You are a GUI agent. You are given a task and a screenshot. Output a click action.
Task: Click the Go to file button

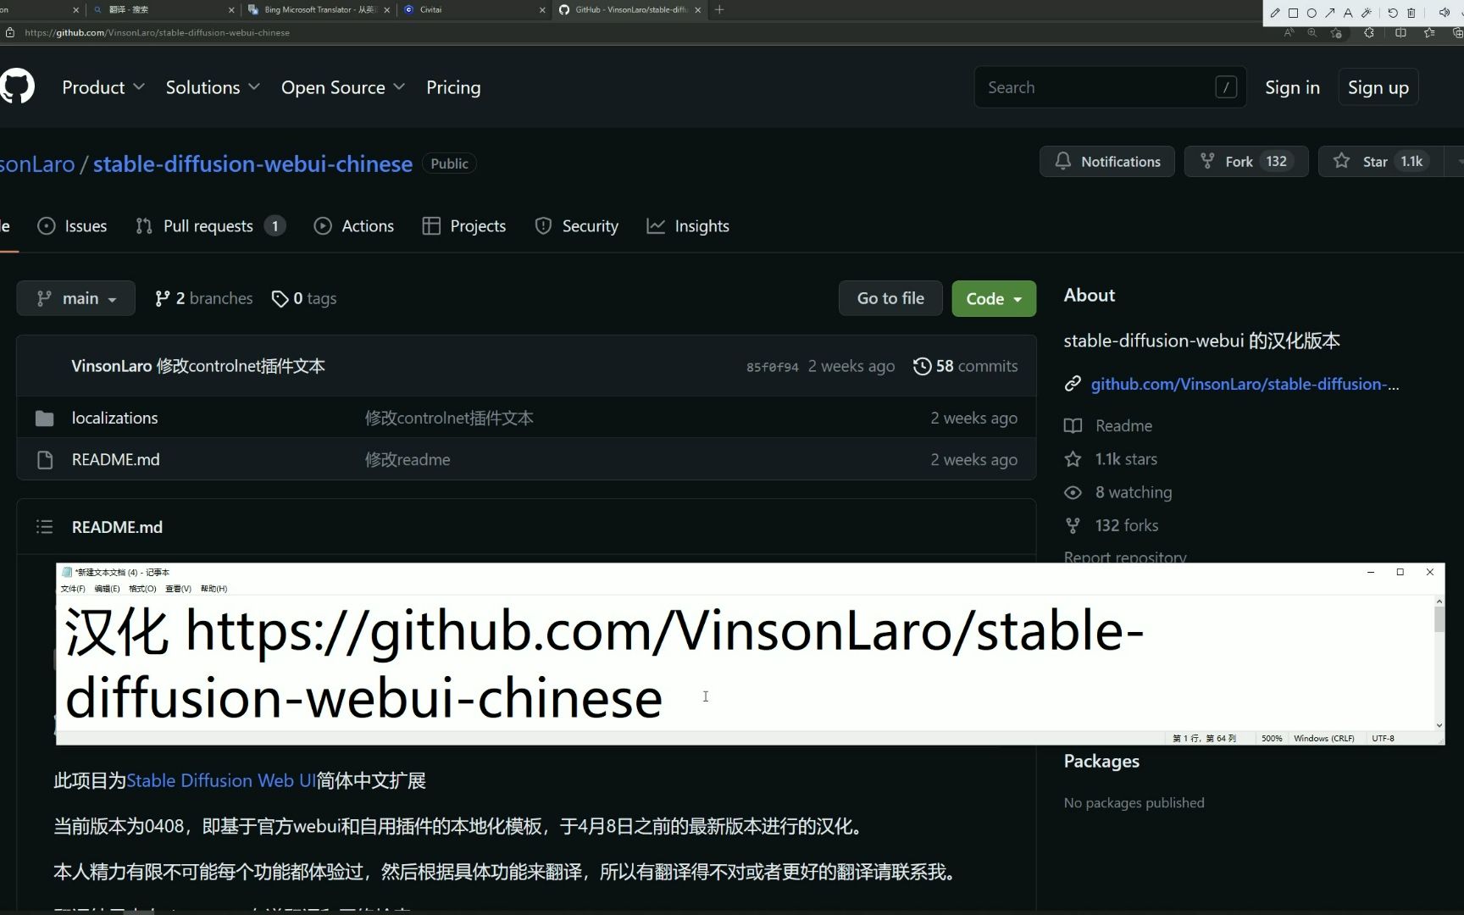(x=890, y=297)
